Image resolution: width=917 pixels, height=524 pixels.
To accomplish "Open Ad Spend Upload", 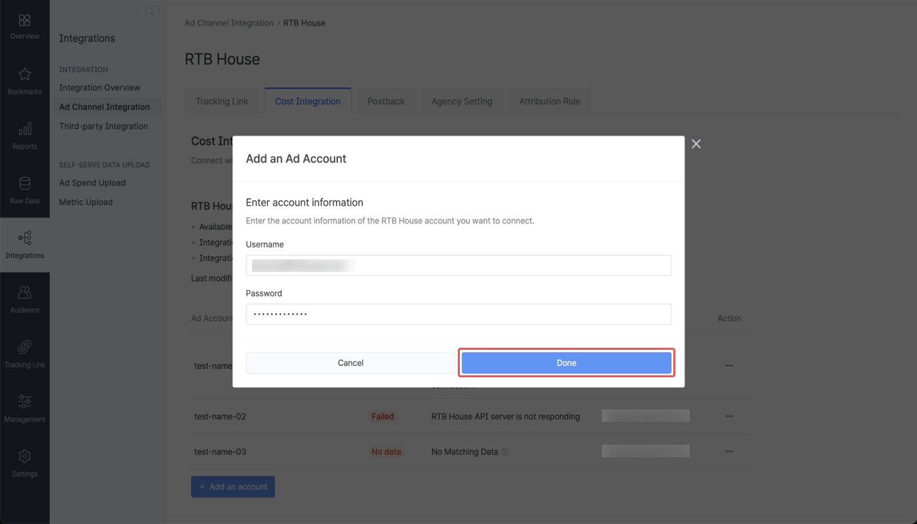I will 92,183.
